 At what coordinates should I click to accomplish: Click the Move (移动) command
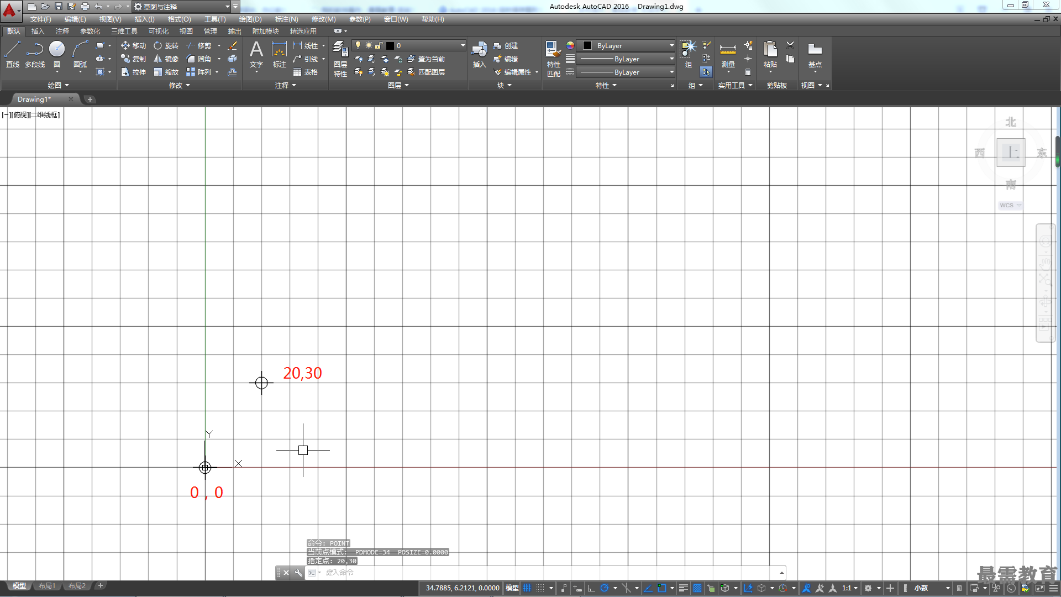(134, 45)
